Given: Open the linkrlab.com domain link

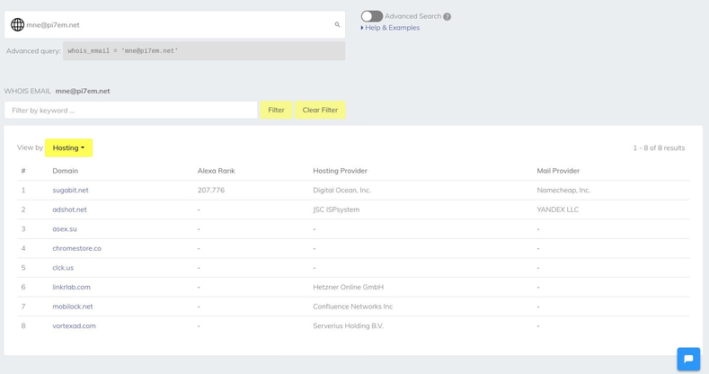Looking at the screenshot, I should tap(72, 287).
